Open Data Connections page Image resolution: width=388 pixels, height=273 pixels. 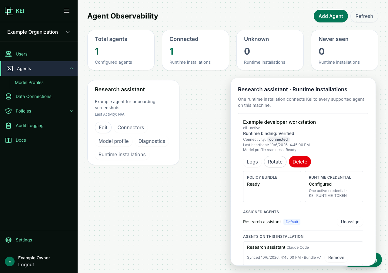click(34, 96)
